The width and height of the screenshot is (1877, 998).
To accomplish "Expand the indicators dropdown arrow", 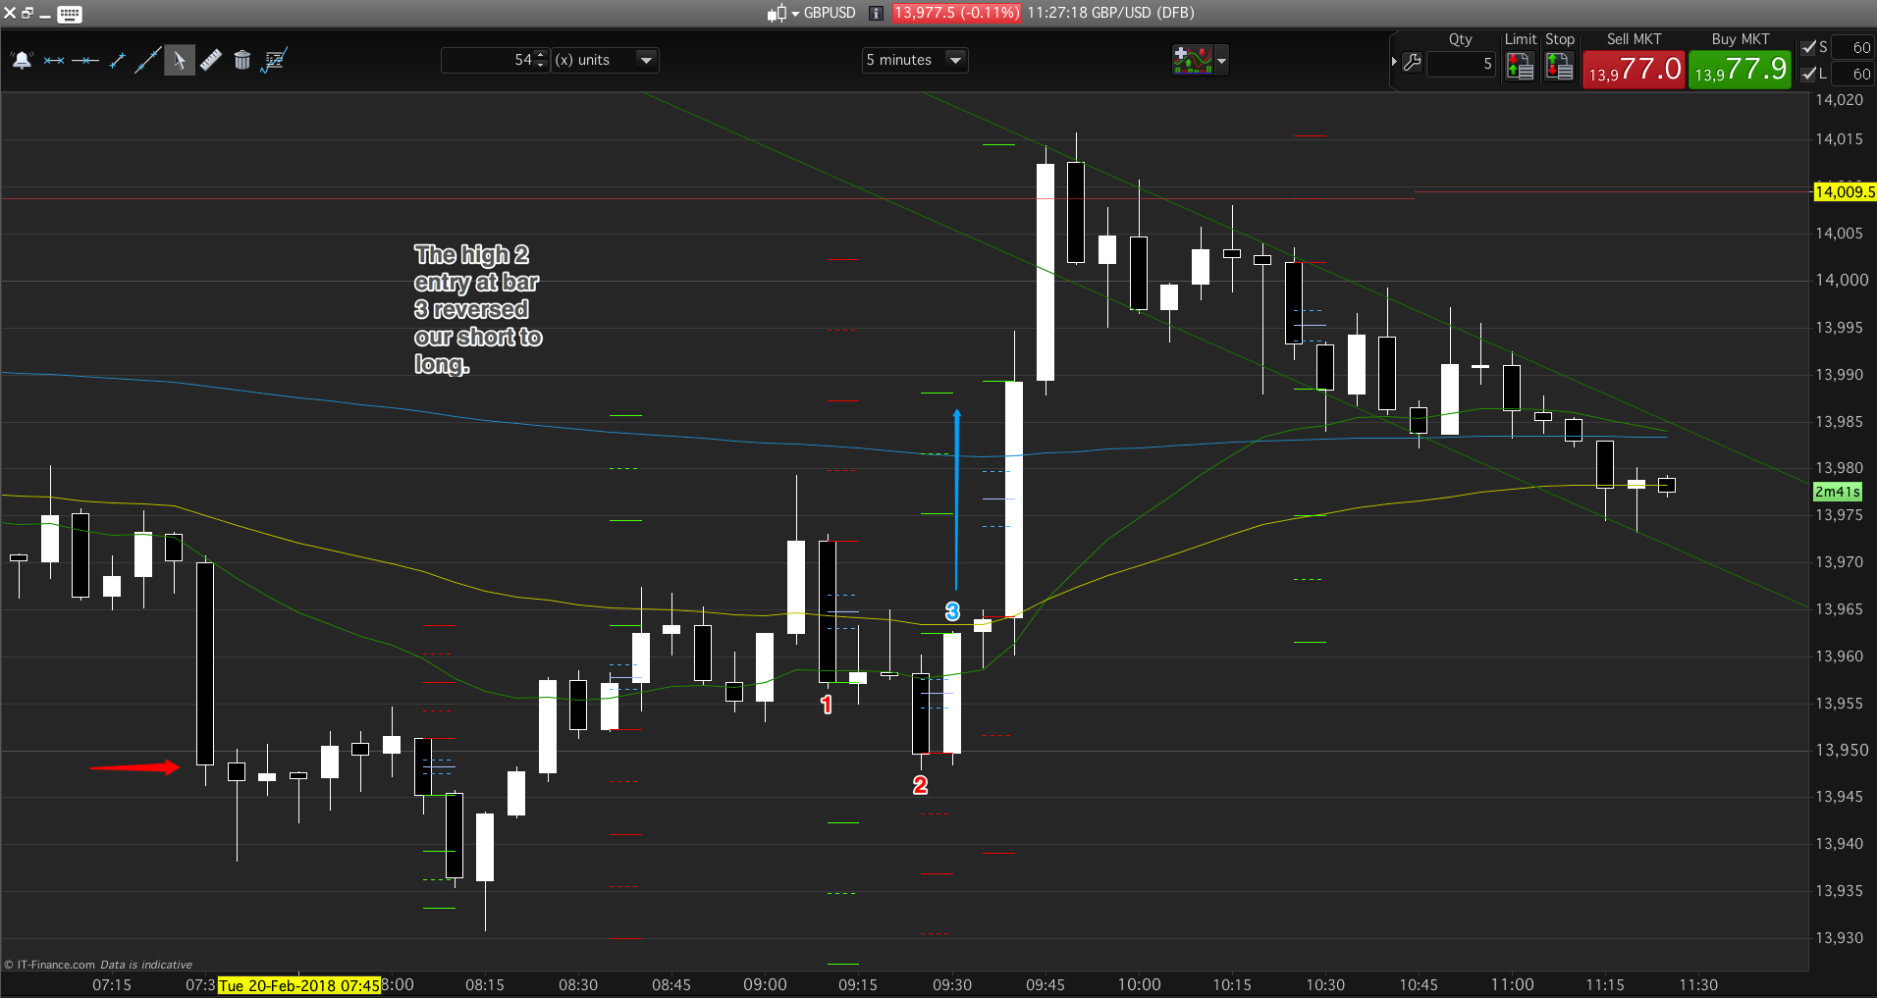I will point(1221,61).
